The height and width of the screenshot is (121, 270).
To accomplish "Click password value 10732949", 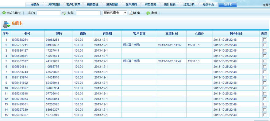I will pos(52,115).
